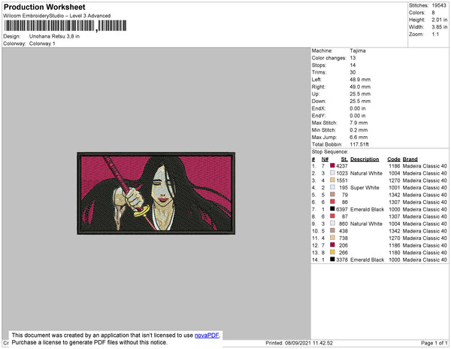This screenshot has width=451, height=349.
Task: Select the Max Jump value '6.6 mm'
Action: coord(359,137)
